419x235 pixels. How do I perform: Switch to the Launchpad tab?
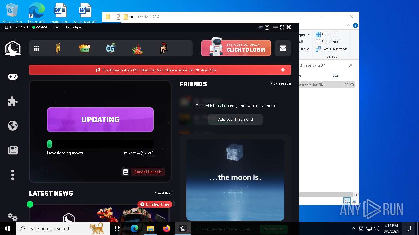coord(74,27)
